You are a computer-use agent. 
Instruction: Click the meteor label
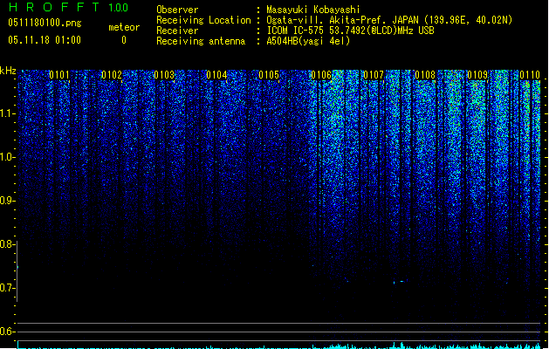[124, 27]
